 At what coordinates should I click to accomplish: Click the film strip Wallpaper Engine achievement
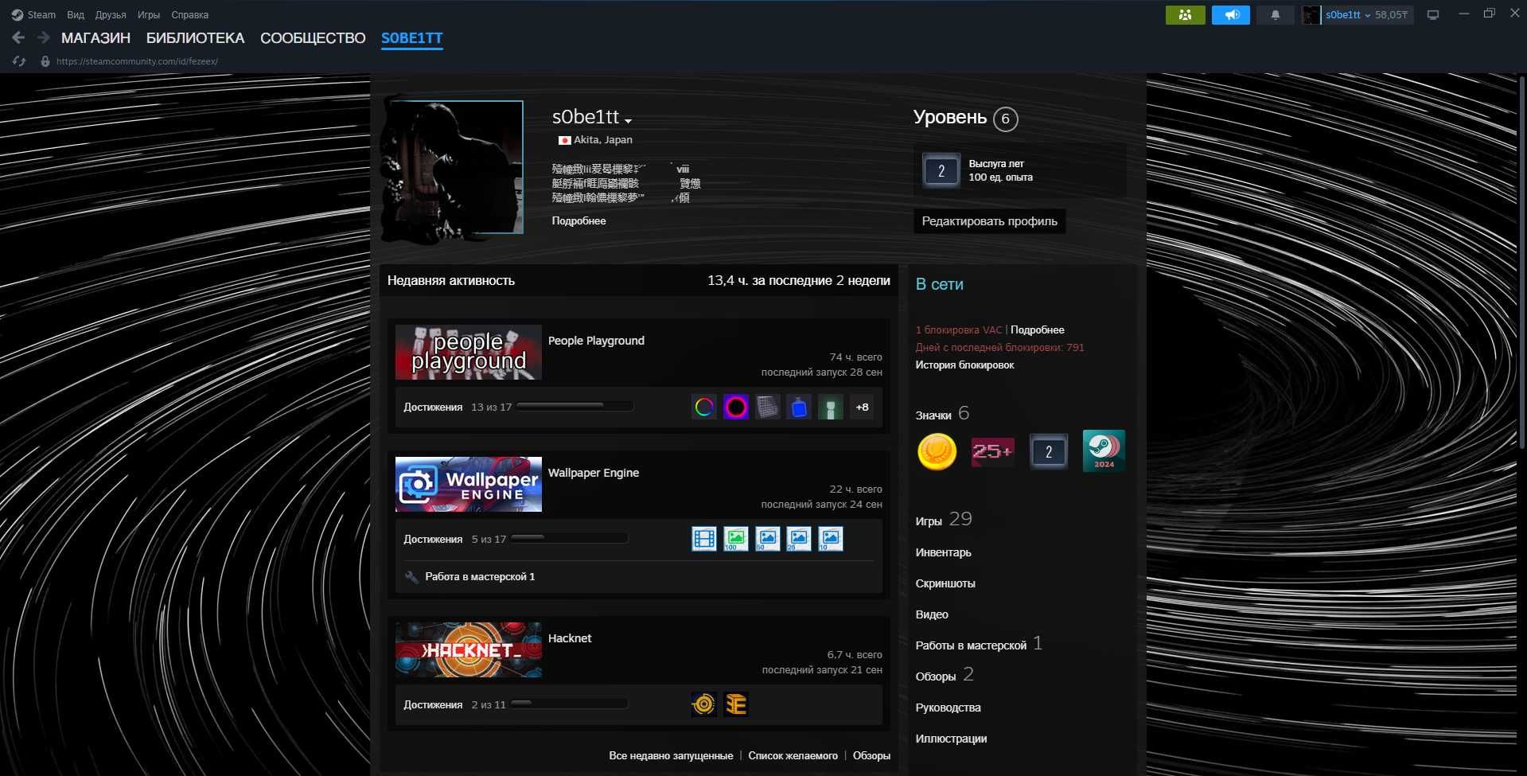point(704,539)
